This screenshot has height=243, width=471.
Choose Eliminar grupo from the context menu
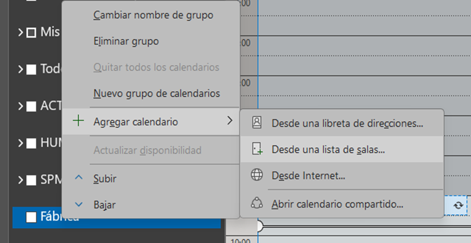point(126,41)
